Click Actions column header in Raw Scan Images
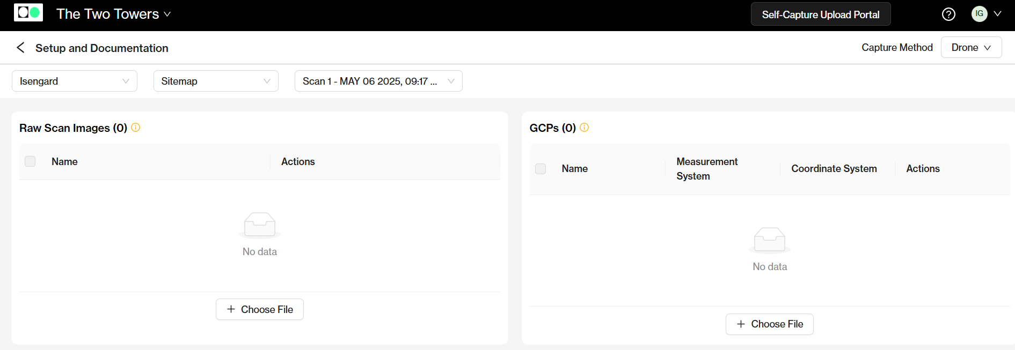Screen dimensions: 1015x350 click(298, 162)
